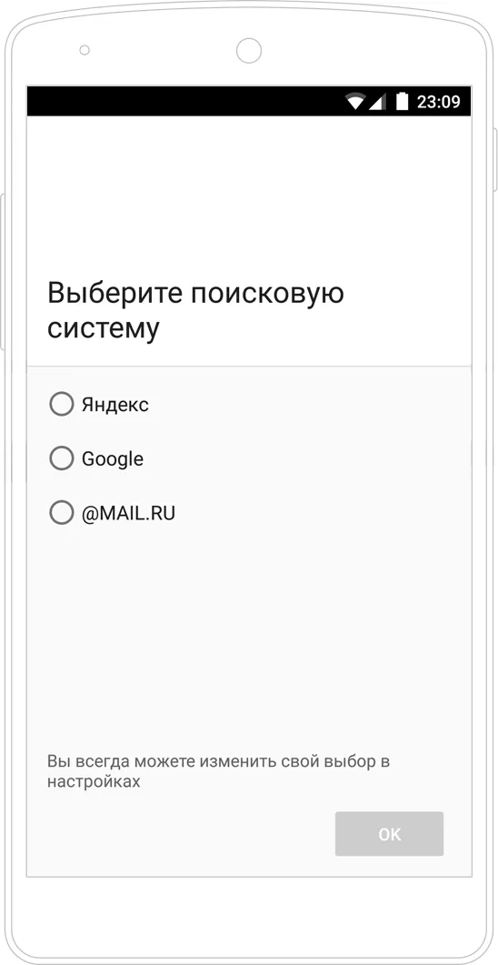Image resolution: width=498 pixels, height=965 pixels.
Task: Tap the round front camera lens
Action: point(248,50)
